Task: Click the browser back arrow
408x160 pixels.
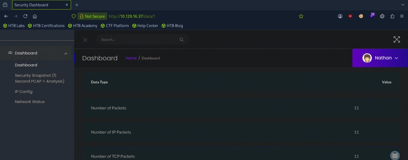Action: pos(6,16)
